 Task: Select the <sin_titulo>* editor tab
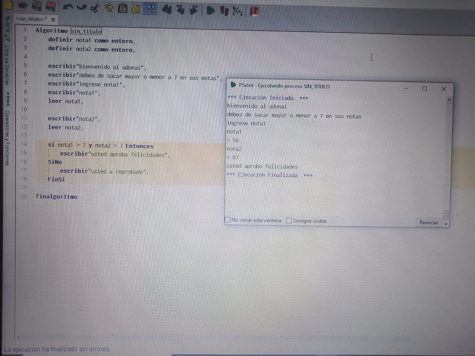point(31,19)
